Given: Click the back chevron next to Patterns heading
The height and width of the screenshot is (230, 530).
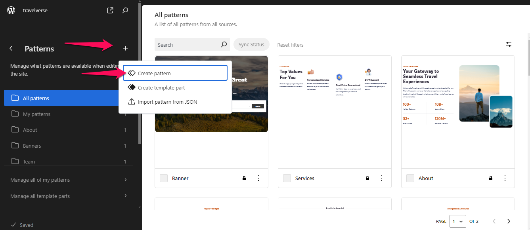Looking at the screenshot, I should coord(11,48).
